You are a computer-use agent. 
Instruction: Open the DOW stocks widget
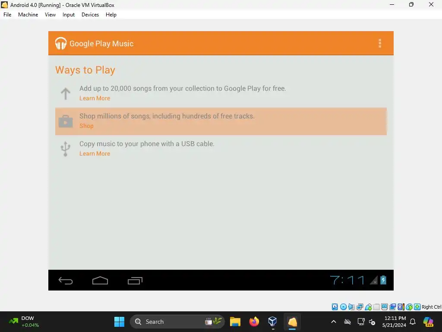(x=24, y=322)
